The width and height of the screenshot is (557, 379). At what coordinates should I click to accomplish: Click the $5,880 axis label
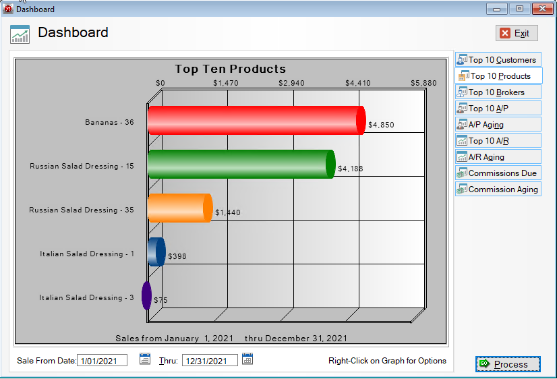(x=423, y=83)
